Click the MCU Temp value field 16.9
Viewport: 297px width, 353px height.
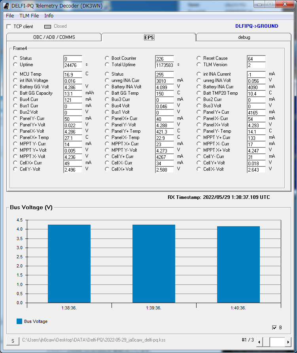point(73,74)
